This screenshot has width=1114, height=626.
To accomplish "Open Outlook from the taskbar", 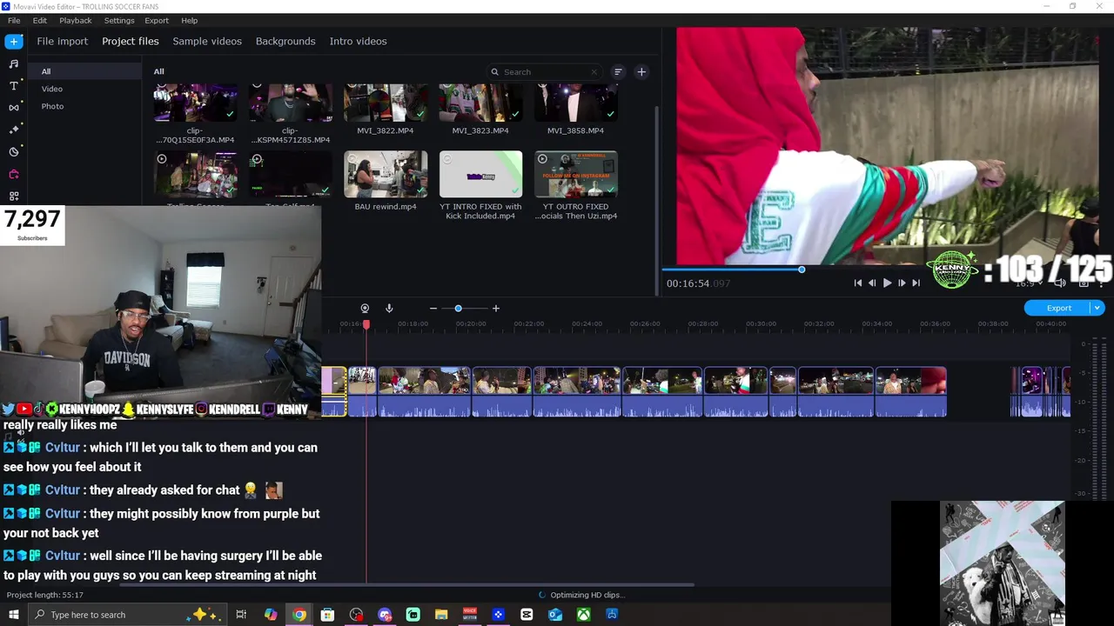I will 555,615.
